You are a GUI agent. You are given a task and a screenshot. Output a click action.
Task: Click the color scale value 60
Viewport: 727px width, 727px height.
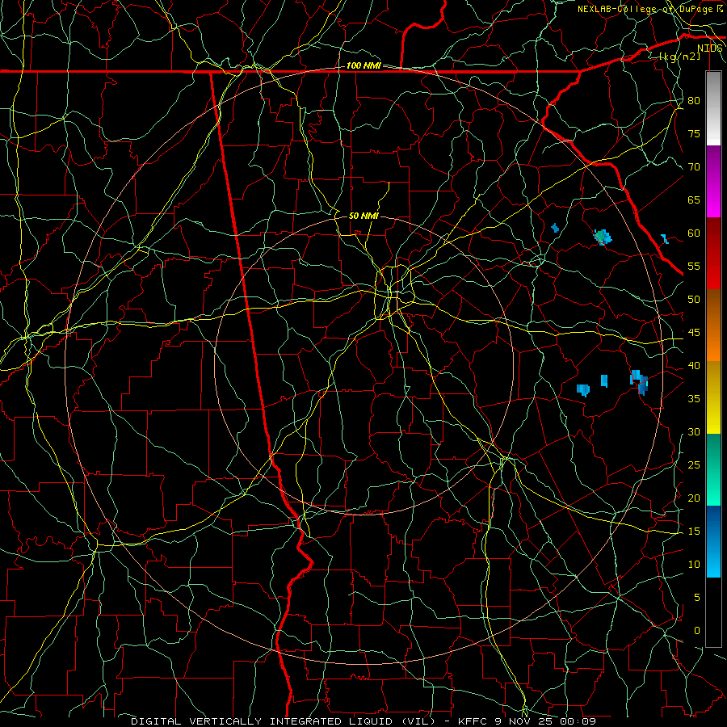(x=694, y=233)
